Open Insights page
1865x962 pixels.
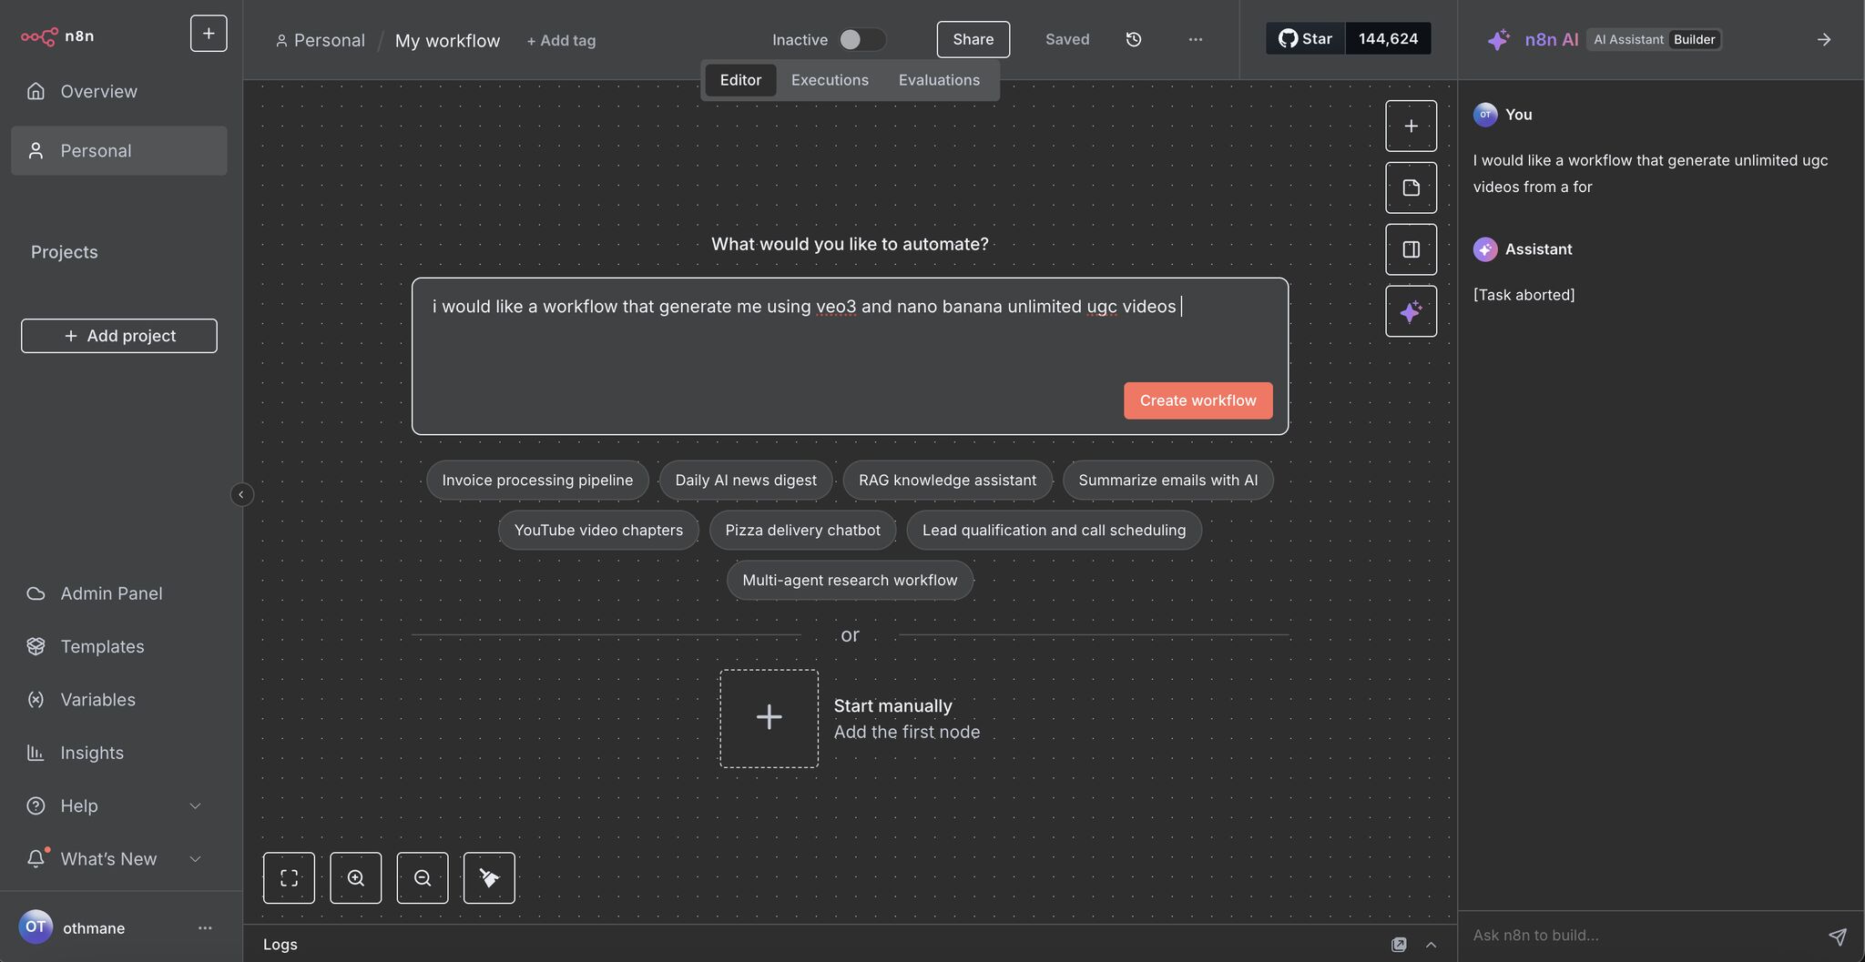[x=118, y=753]
